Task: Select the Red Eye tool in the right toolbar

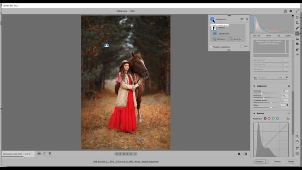Action: 297,39
